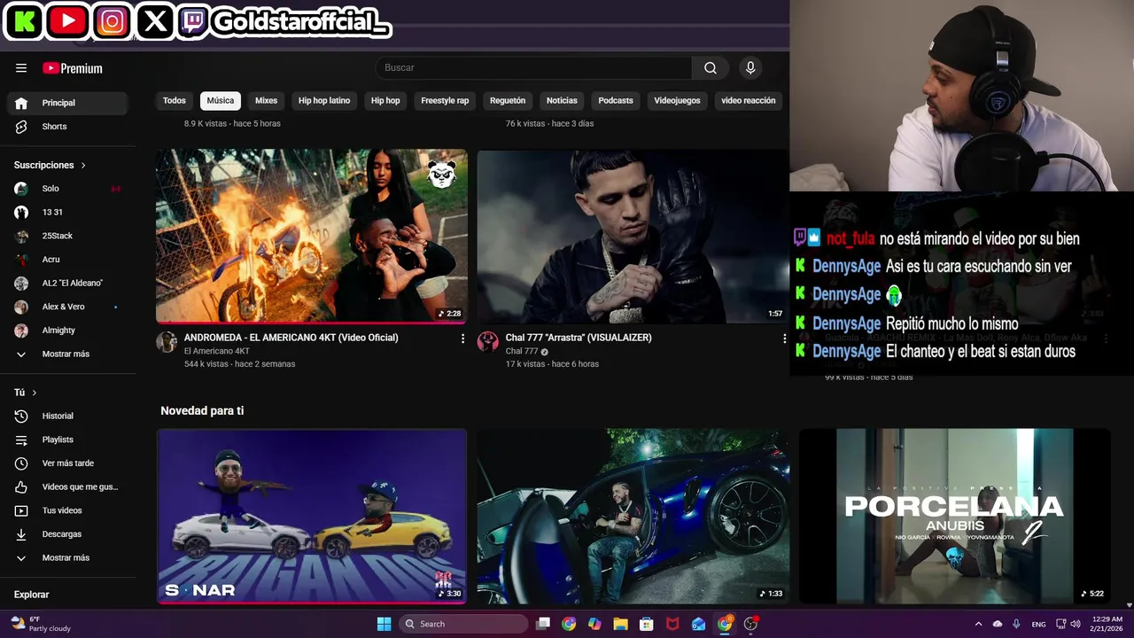
Task: Open the Almighty channel subscription
Action: pyautogui.click(x=67, y=331)
